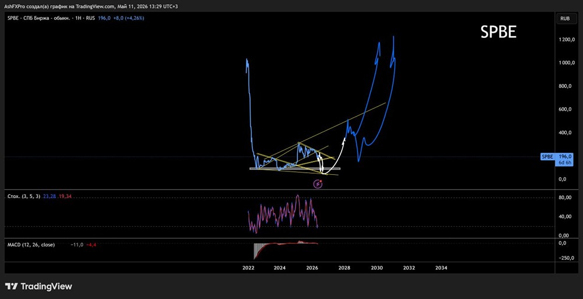Click the price change +8,0 (+4,26%)
Image resolution: width=583 pixels, height=299 pixels.
pyautogui.click(x=128, y=18)
